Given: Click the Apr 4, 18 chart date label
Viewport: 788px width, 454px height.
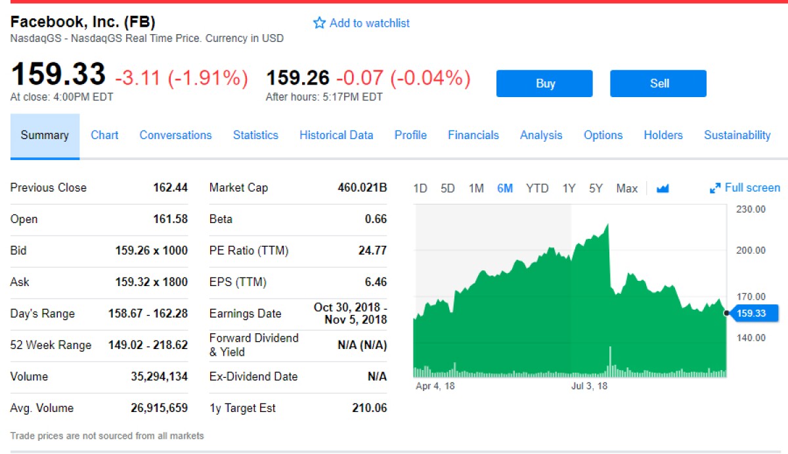Looking at the screenshot, I should (x=435, y=386).
